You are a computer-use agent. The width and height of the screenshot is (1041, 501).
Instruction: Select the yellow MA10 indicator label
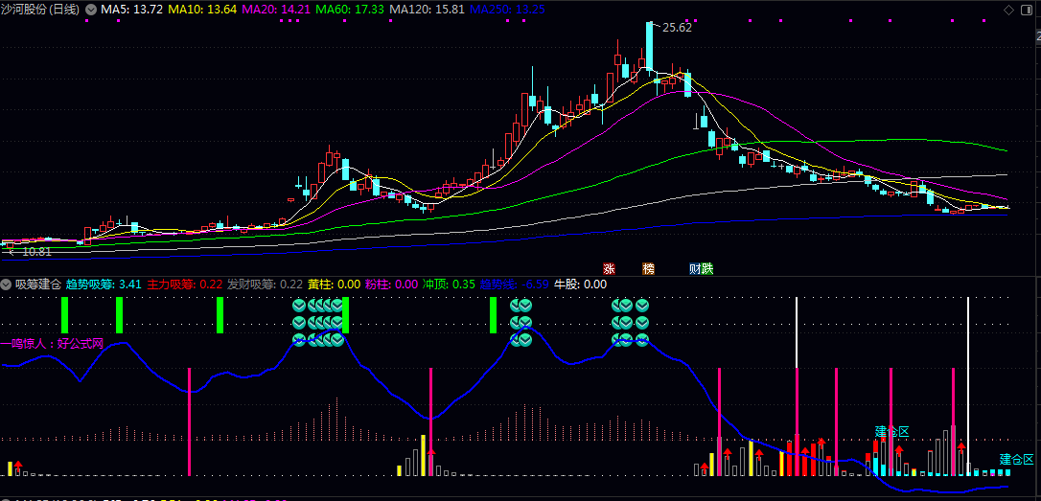pos(202,9)
